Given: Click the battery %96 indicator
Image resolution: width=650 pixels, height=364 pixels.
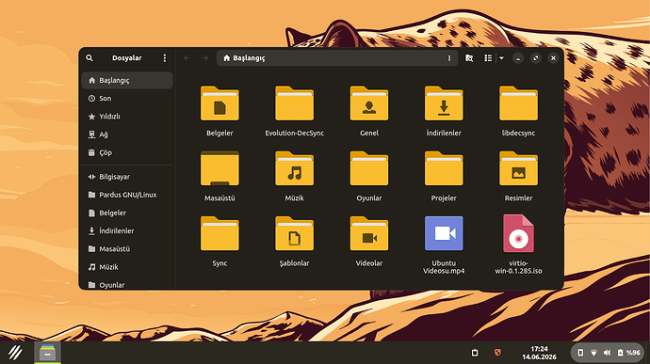Looking at the screenshot, I should click(629, 353).
